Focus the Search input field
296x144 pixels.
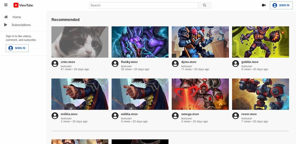144,5
